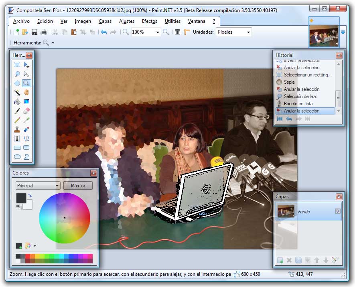Open the Principal color dropdown
Viewport: 355px width, 287px height.
[x=38, y=186]
